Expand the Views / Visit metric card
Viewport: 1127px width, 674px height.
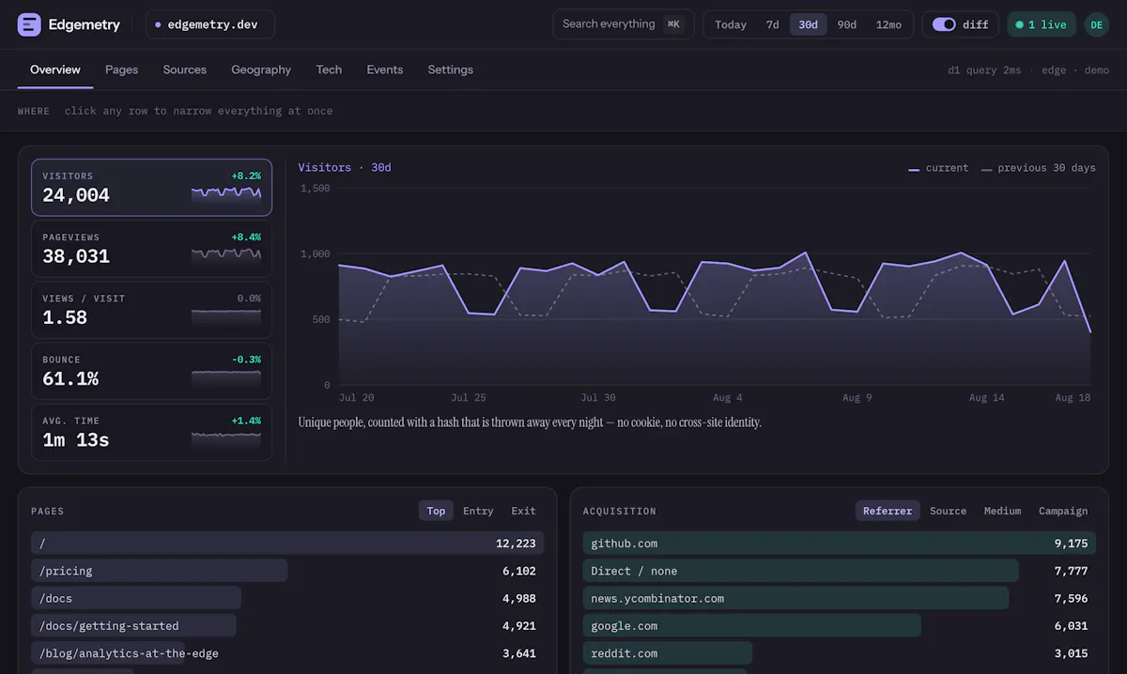[x=151, y=310]
